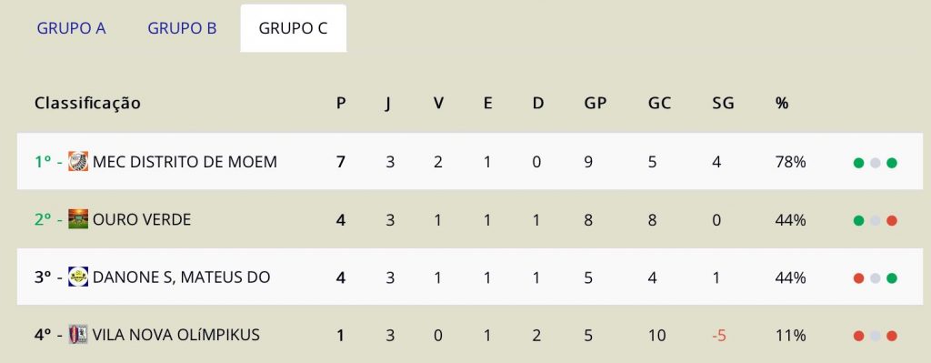Click the last green result dot for Danone
This screenshot has height=363, width=931.
click(892, 278)
